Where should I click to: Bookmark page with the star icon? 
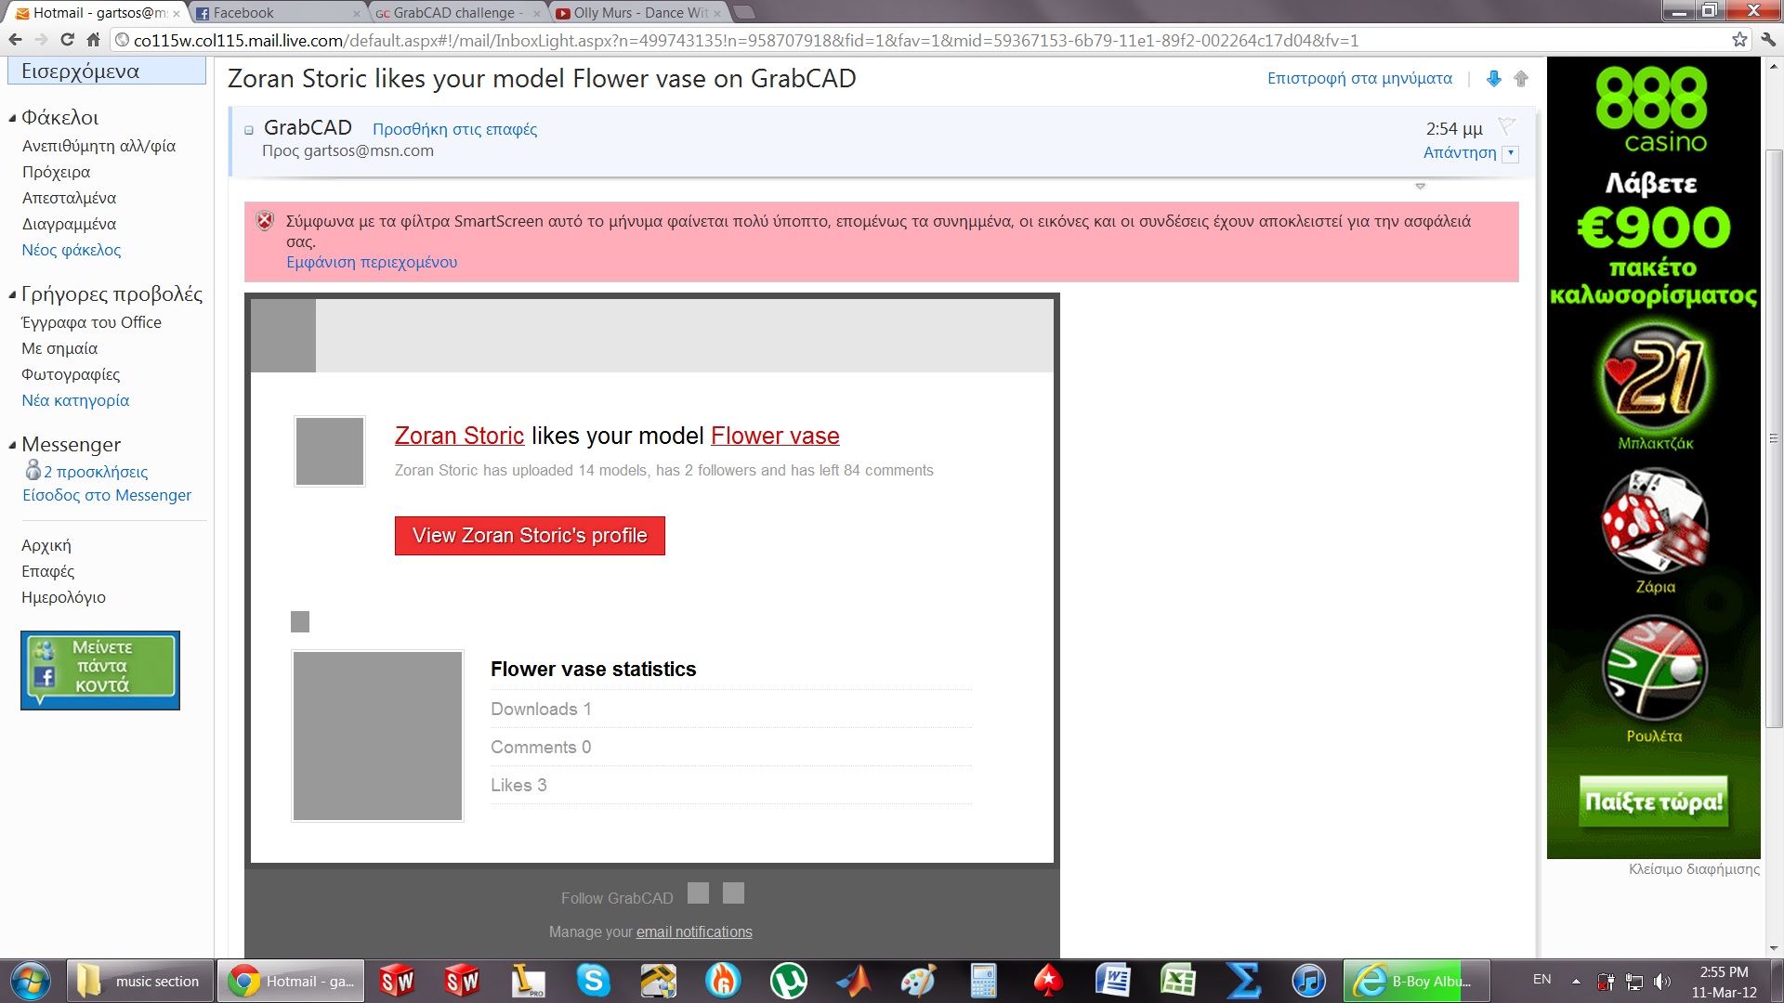pyautogui.click(x=1739, y=40)
